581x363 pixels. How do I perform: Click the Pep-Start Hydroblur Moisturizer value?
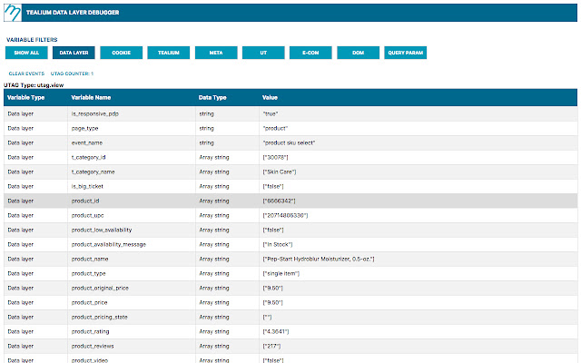[x=319, y=259]
